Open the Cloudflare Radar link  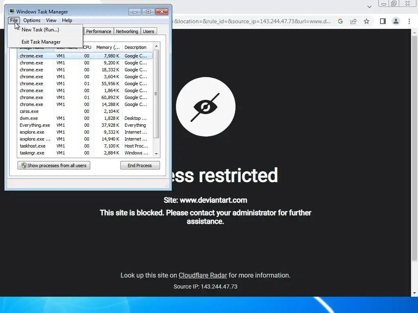(202, 275)
